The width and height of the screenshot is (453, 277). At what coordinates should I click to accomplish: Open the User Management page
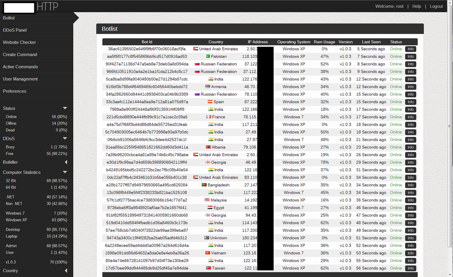click(19, 79)
